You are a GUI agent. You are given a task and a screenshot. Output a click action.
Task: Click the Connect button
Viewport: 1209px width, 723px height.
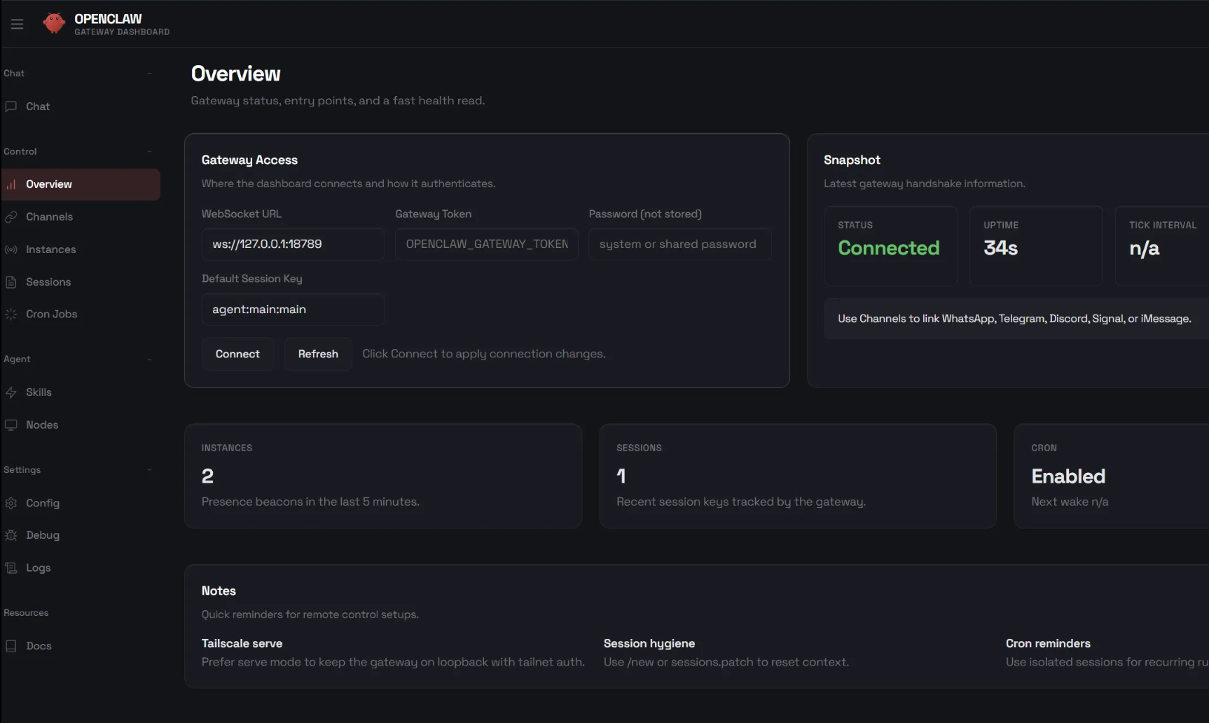[237, 354]
